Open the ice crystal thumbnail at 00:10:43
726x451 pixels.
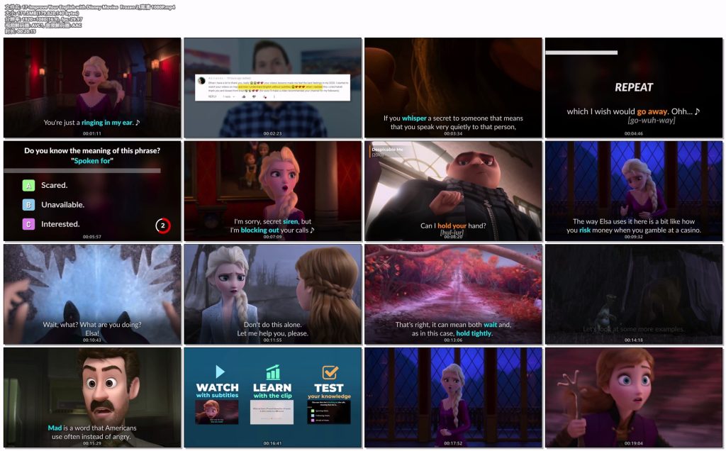(92, 294)
